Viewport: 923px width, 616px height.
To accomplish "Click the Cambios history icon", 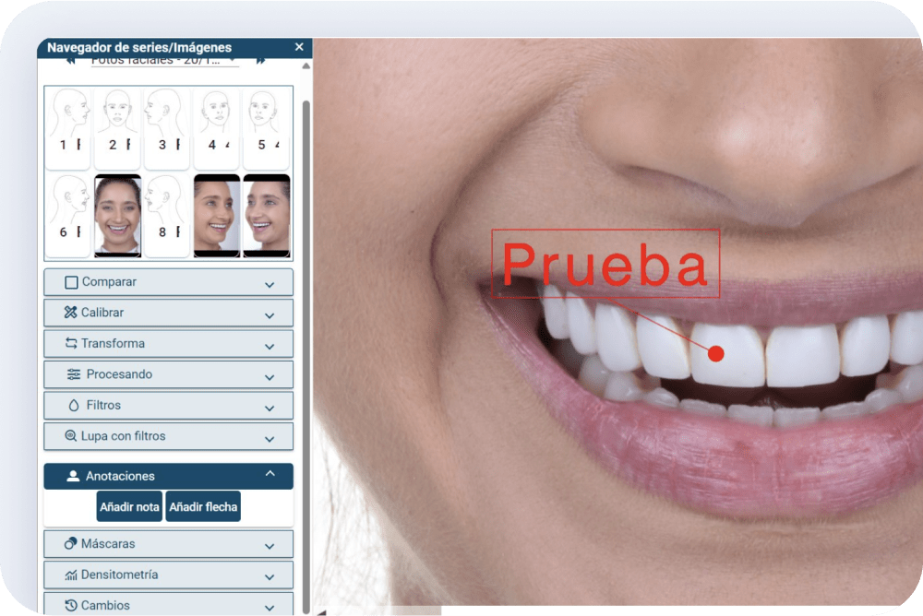I will [x=71, y=606].
